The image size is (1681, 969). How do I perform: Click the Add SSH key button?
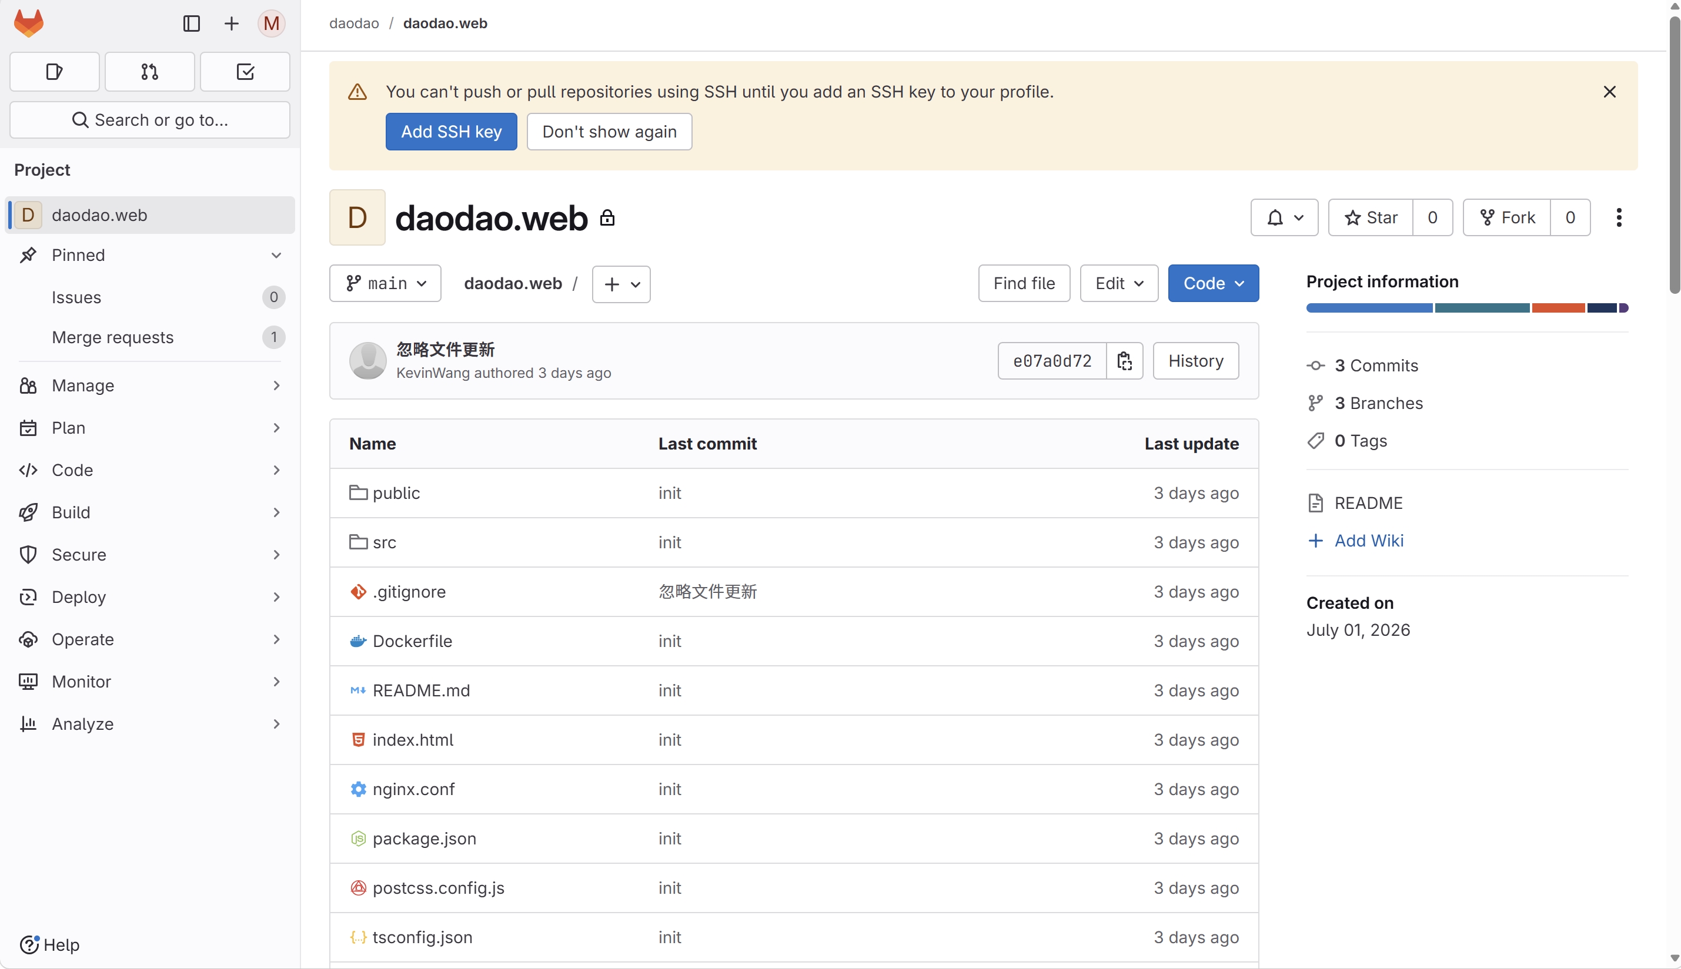452,132
